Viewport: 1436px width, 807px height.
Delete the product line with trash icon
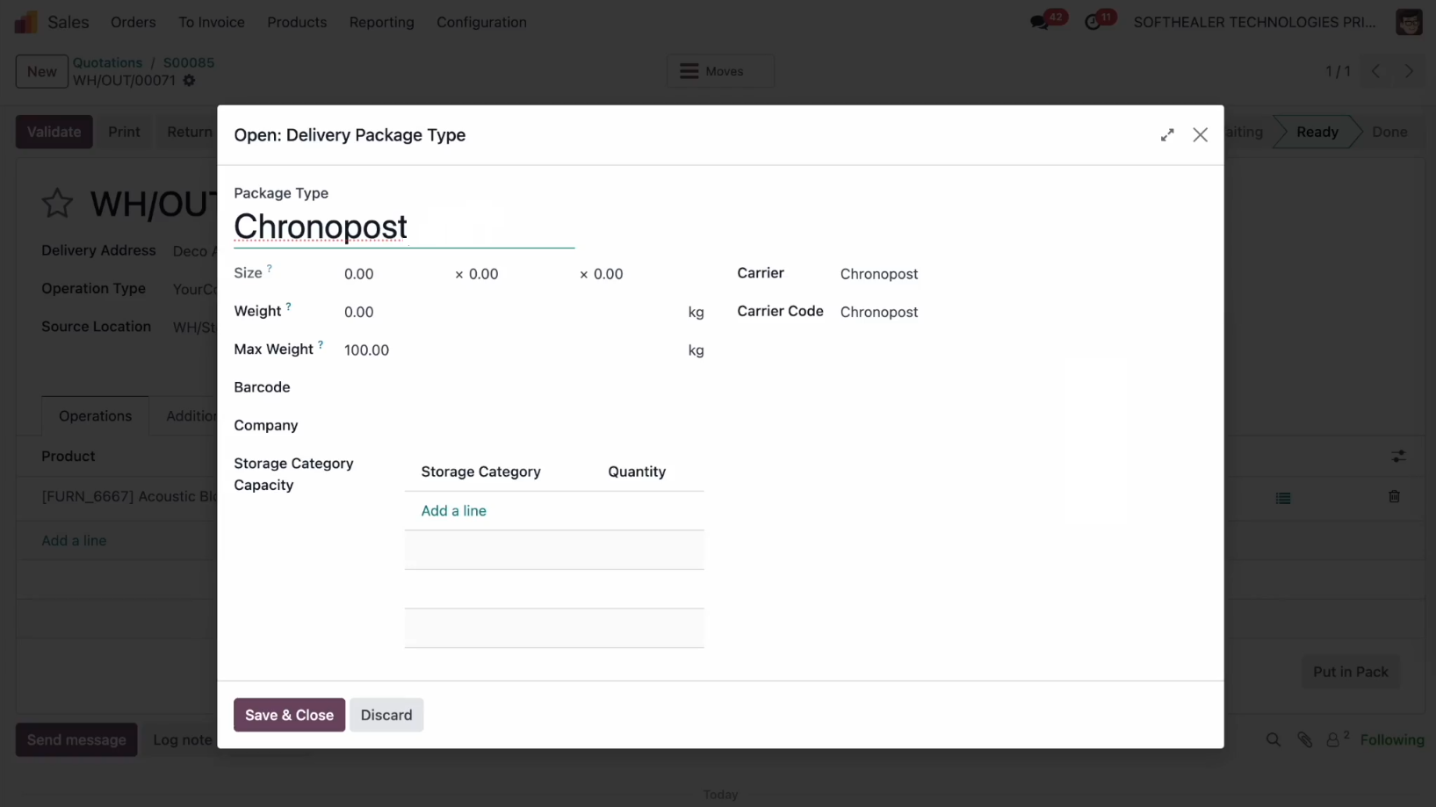tap(1394, 497)
